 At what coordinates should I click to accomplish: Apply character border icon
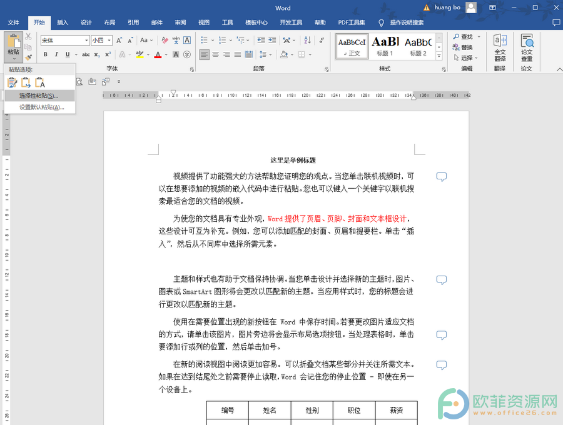point(186,40)
